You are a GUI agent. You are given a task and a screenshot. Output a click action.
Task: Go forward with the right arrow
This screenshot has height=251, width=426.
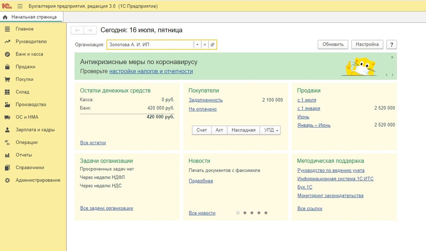pyautogui.click(x=90, y=30)
